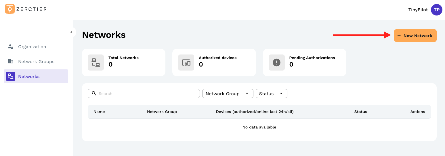445x156 pixels.
Task: Click the Total Networks label
Action: 123,58
